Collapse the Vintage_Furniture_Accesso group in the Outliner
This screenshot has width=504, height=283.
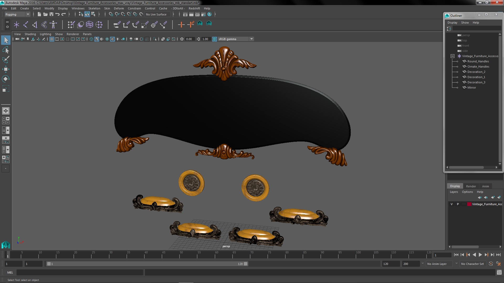coord(453,56)
